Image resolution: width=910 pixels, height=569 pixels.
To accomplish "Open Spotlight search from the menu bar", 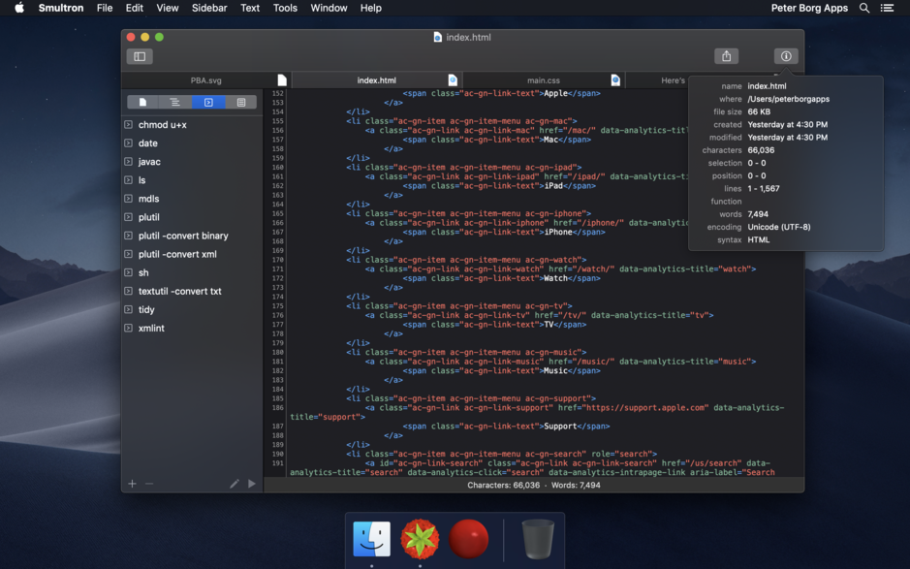I will point(863,8).
